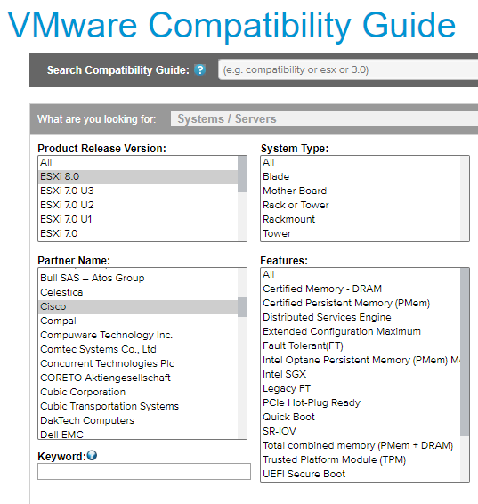Click the help icon beside Search Compatibility Guide

click(199, 69)
